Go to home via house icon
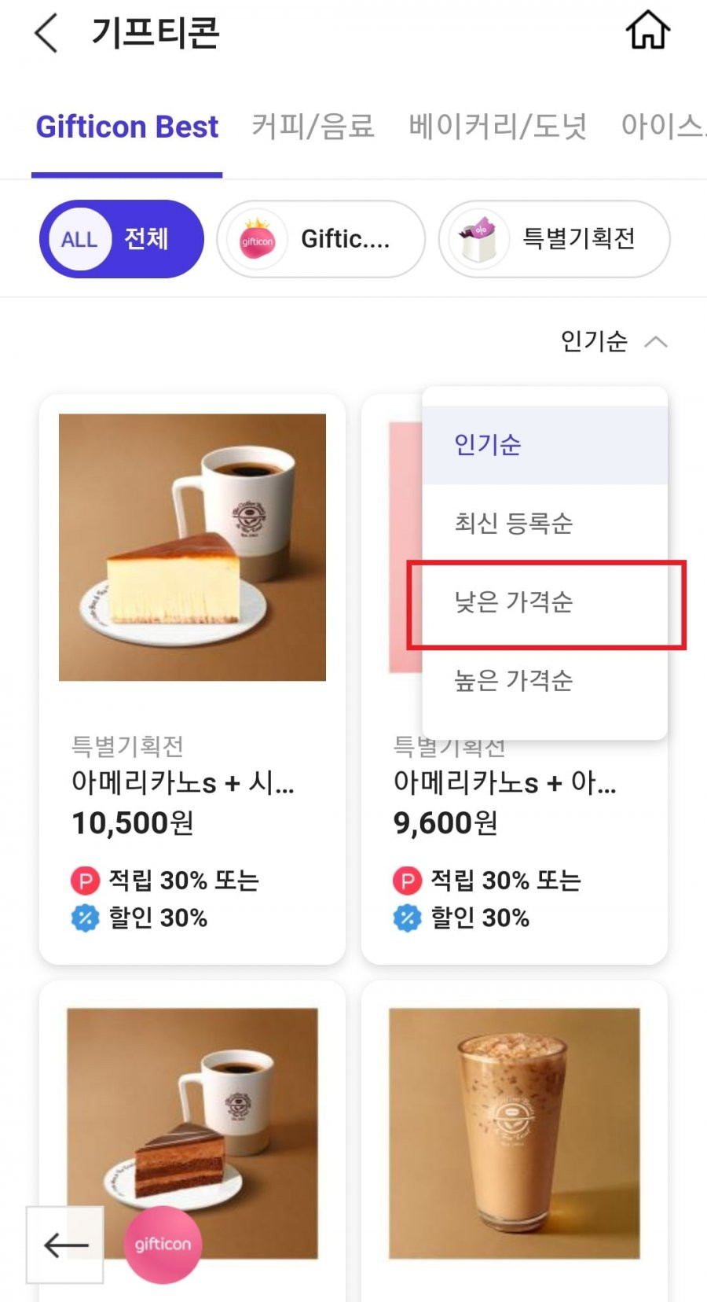707x1302 pixels. coord(648,31)
